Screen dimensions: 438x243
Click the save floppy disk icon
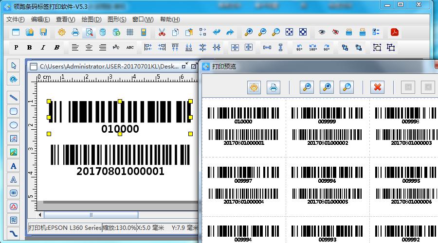(43, 33)
